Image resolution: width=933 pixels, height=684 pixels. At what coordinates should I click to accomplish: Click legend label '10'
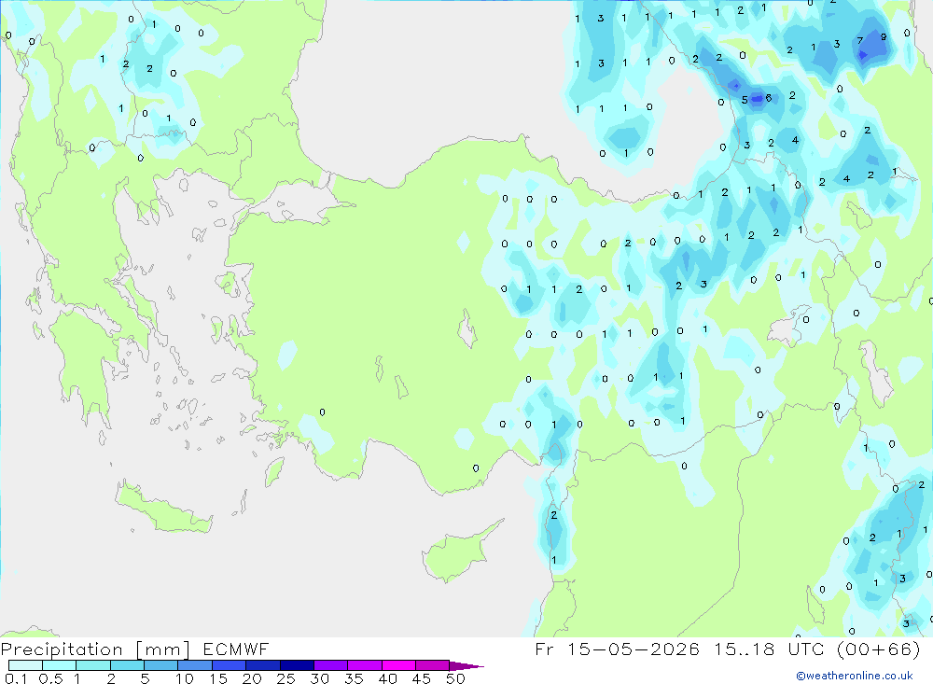pyautogui.click(x=185, y=678)
